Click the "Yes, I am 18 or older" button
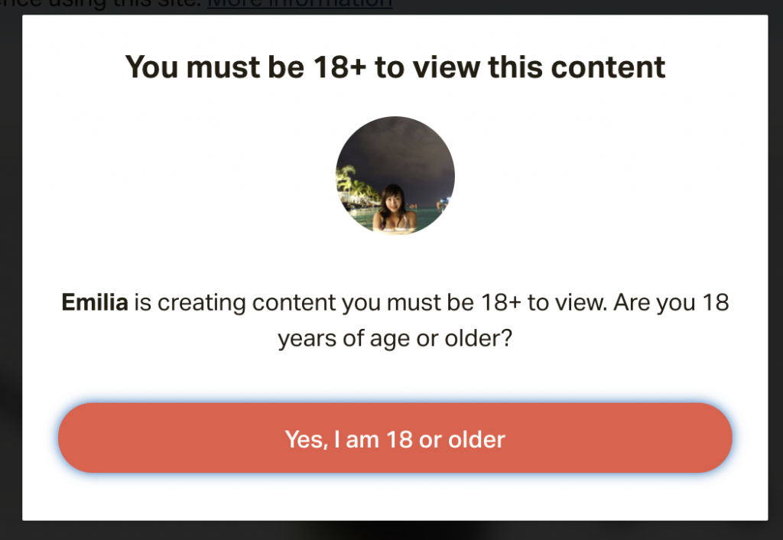 [x=395, y=438]
